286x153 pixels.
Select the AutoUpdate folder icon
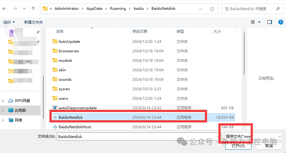pyautogui.click(x=55, y=41)
